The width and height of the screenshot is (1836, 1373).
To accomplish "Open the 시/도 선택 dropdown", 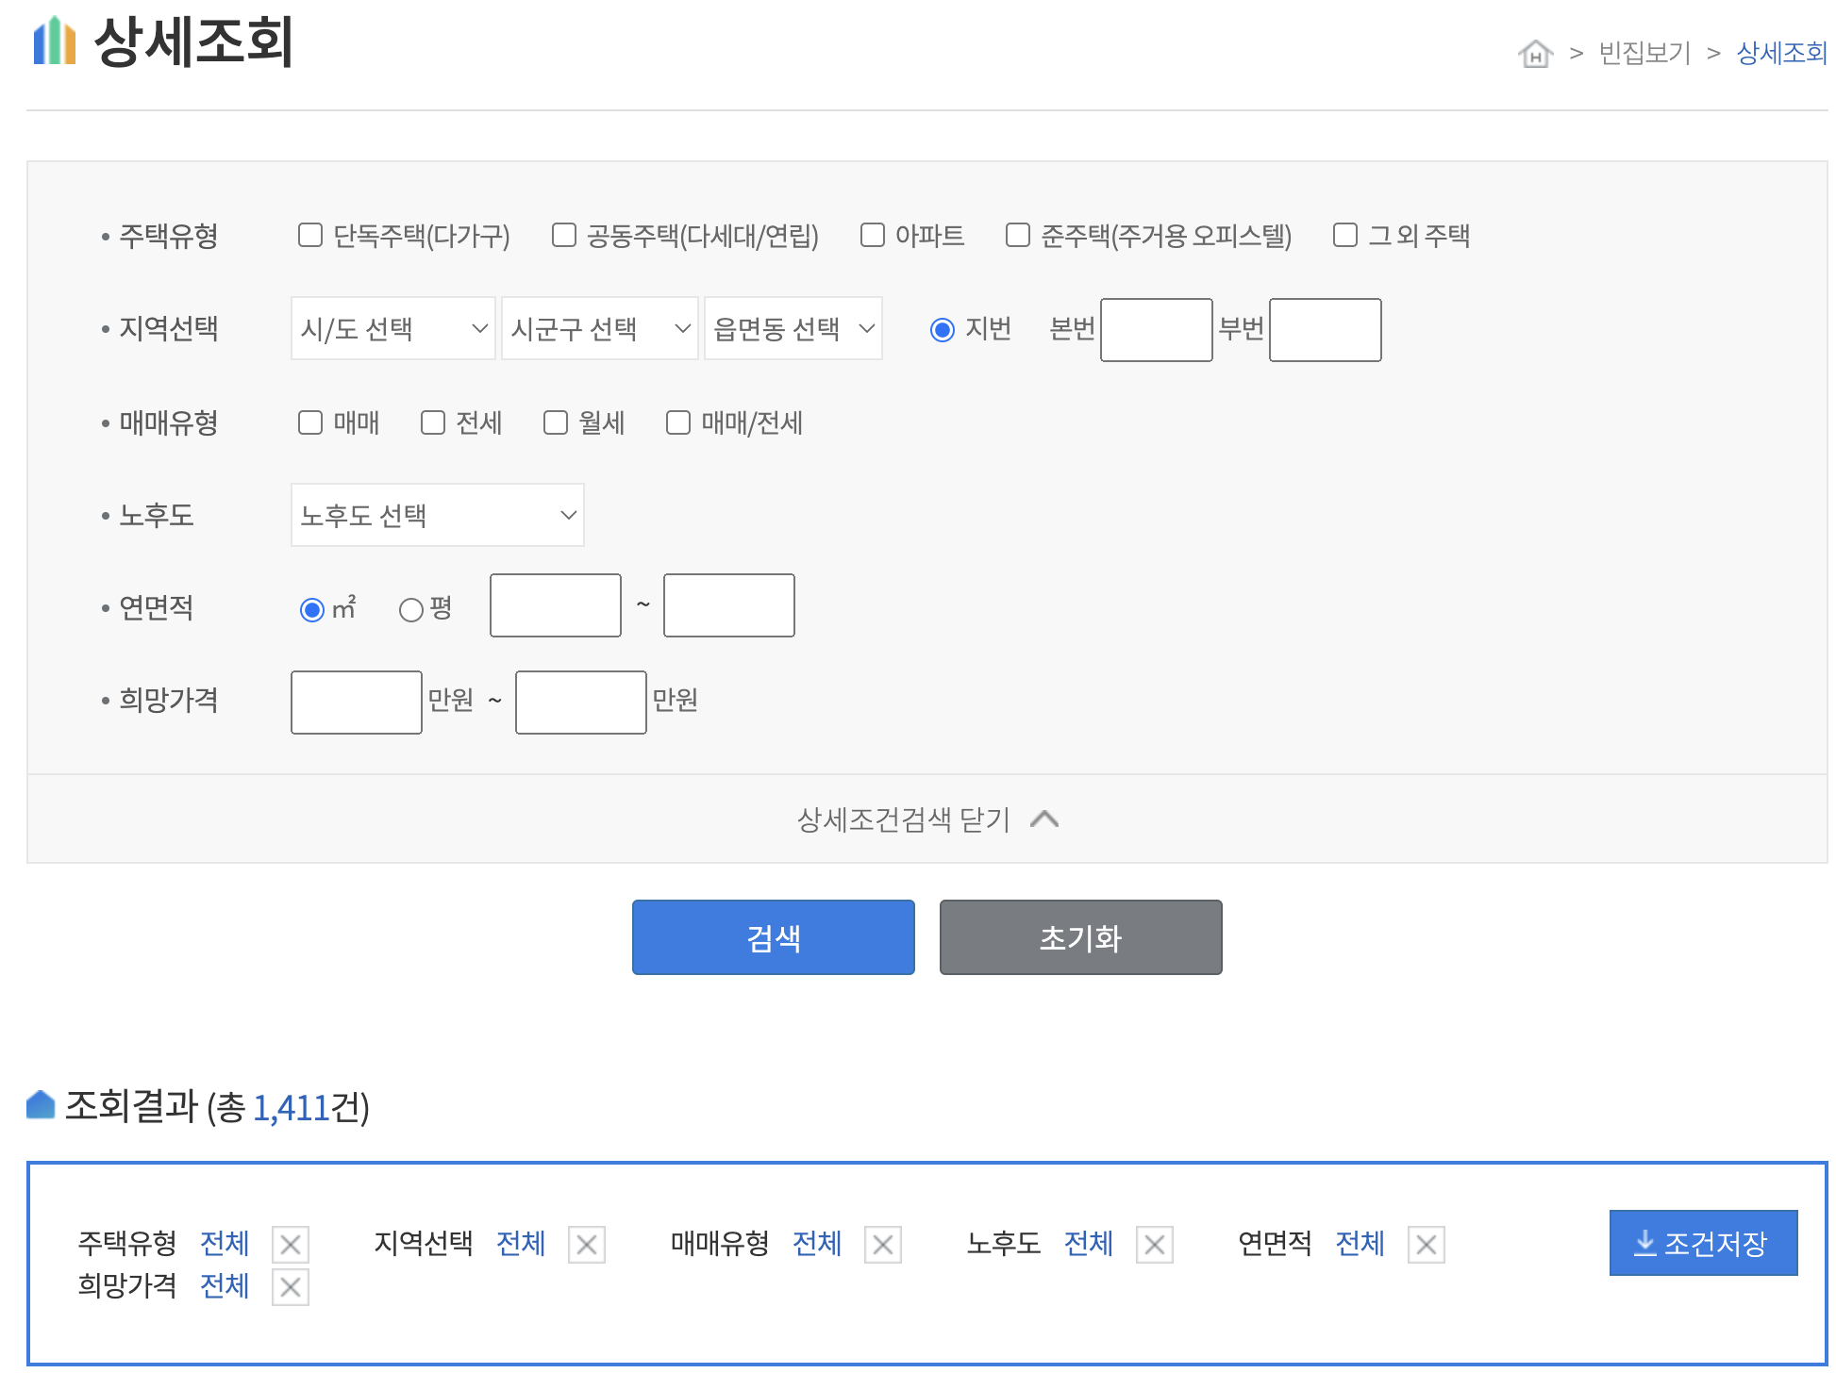I will point(392,328).
